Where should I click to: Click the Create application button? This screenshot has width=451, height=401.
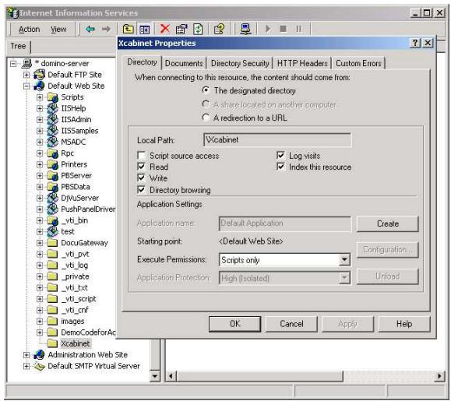(x=387, y=223)
